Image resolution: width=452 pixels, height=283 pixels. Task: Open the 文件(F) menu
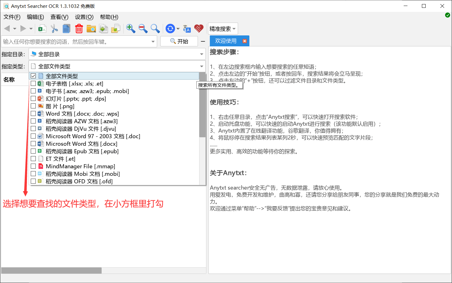pyautogui.click(x=12, y=17)
